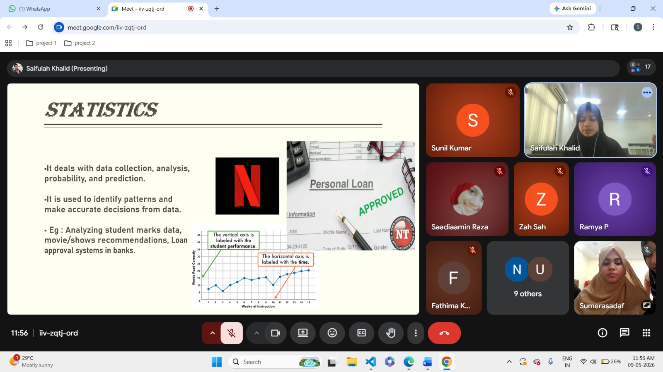
Task: Show hidden system tray icons
Action: point(509,362)
